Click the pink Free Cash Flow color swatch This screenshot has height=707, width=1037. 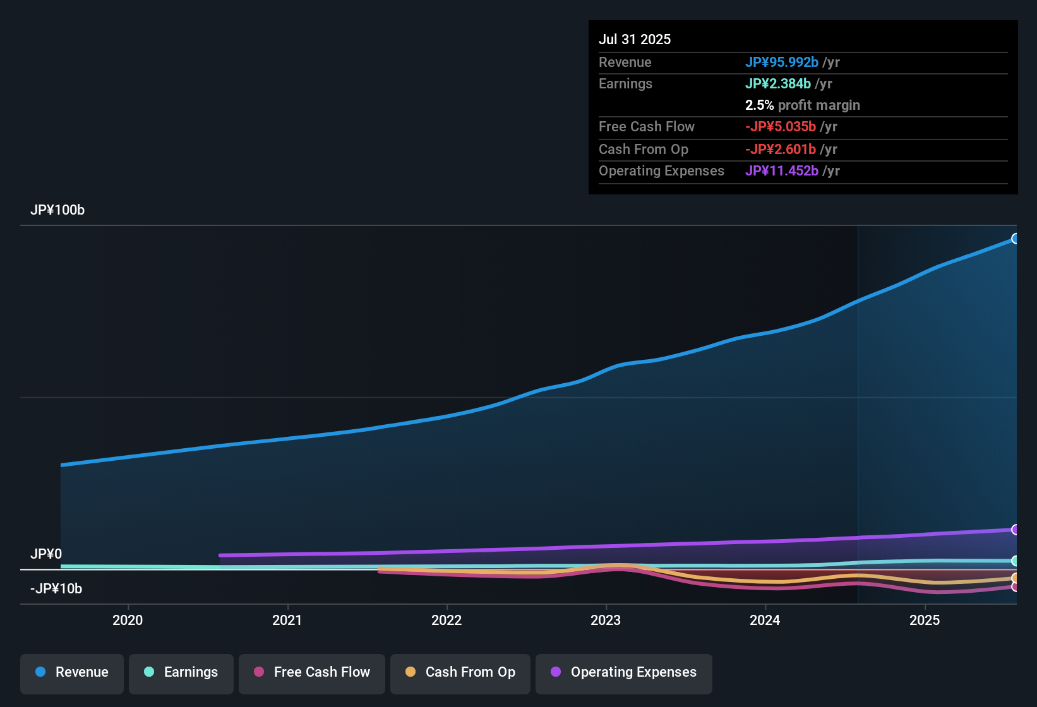pos(258,672)
